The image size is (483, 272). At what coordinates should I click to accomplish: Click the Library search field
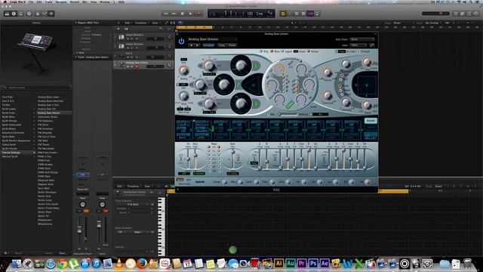[36, 88]
